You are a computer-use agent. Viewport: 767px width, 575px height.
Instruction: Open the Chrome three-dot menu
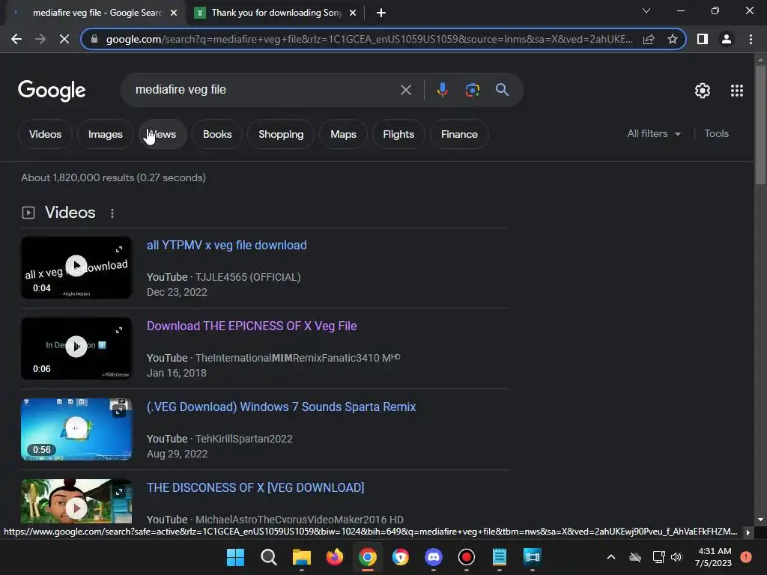click(x=751, y=39)
